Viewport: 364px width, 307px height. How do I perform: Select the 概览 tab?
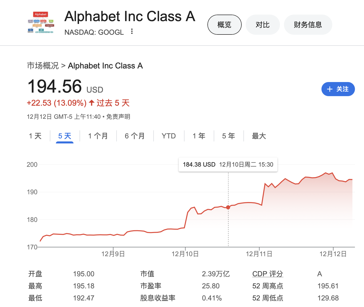tap(224, 24)
